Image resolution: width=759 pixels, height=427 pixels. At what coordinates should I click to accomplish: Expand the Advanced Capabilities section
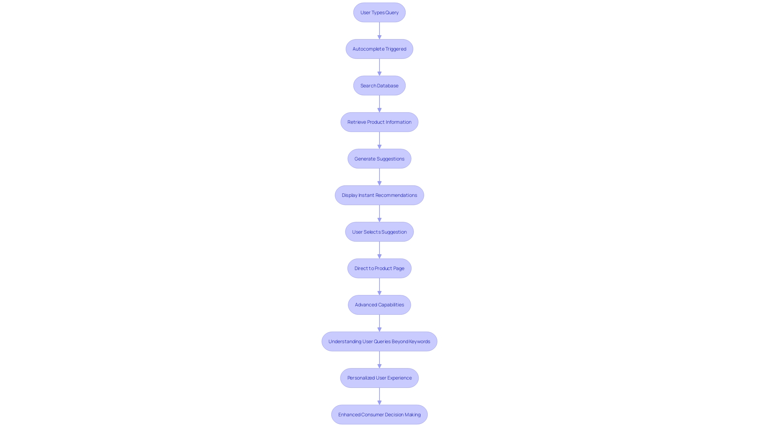pos(379,304)
